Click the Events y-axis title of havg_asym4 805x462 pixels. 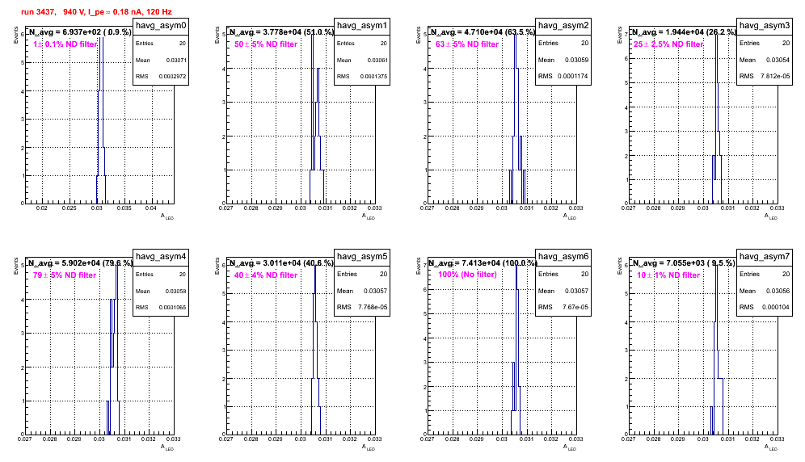click(x=15, y=266)
